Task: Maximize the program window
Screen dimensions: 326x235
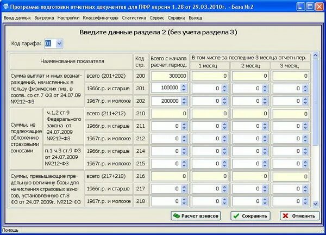Action: [x=310, y=7]
